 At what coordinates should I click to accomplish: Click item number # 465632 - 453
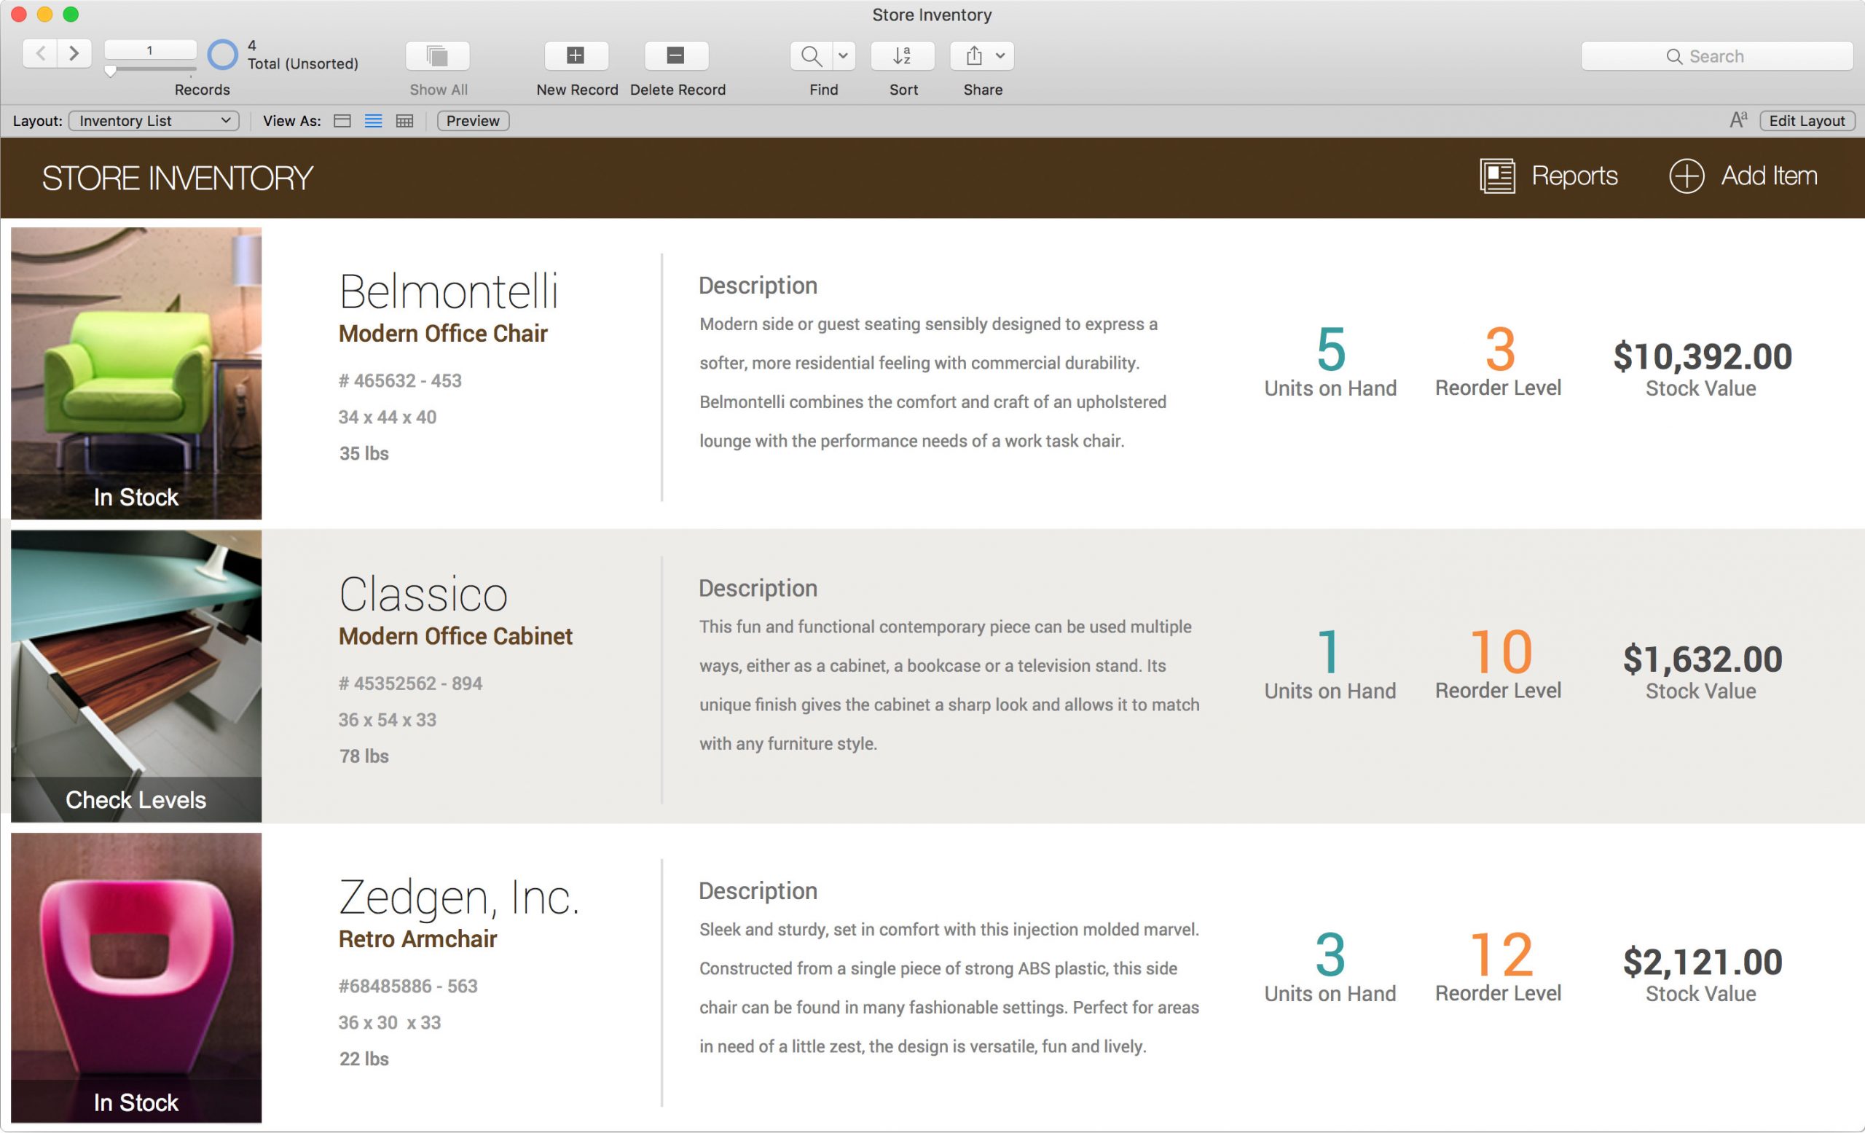point(400,380)
